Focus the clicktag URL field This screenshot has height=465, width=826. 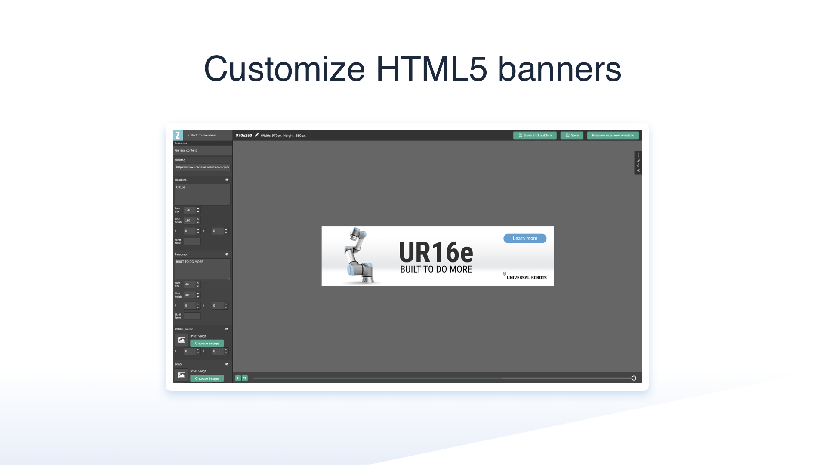[202, 167]
